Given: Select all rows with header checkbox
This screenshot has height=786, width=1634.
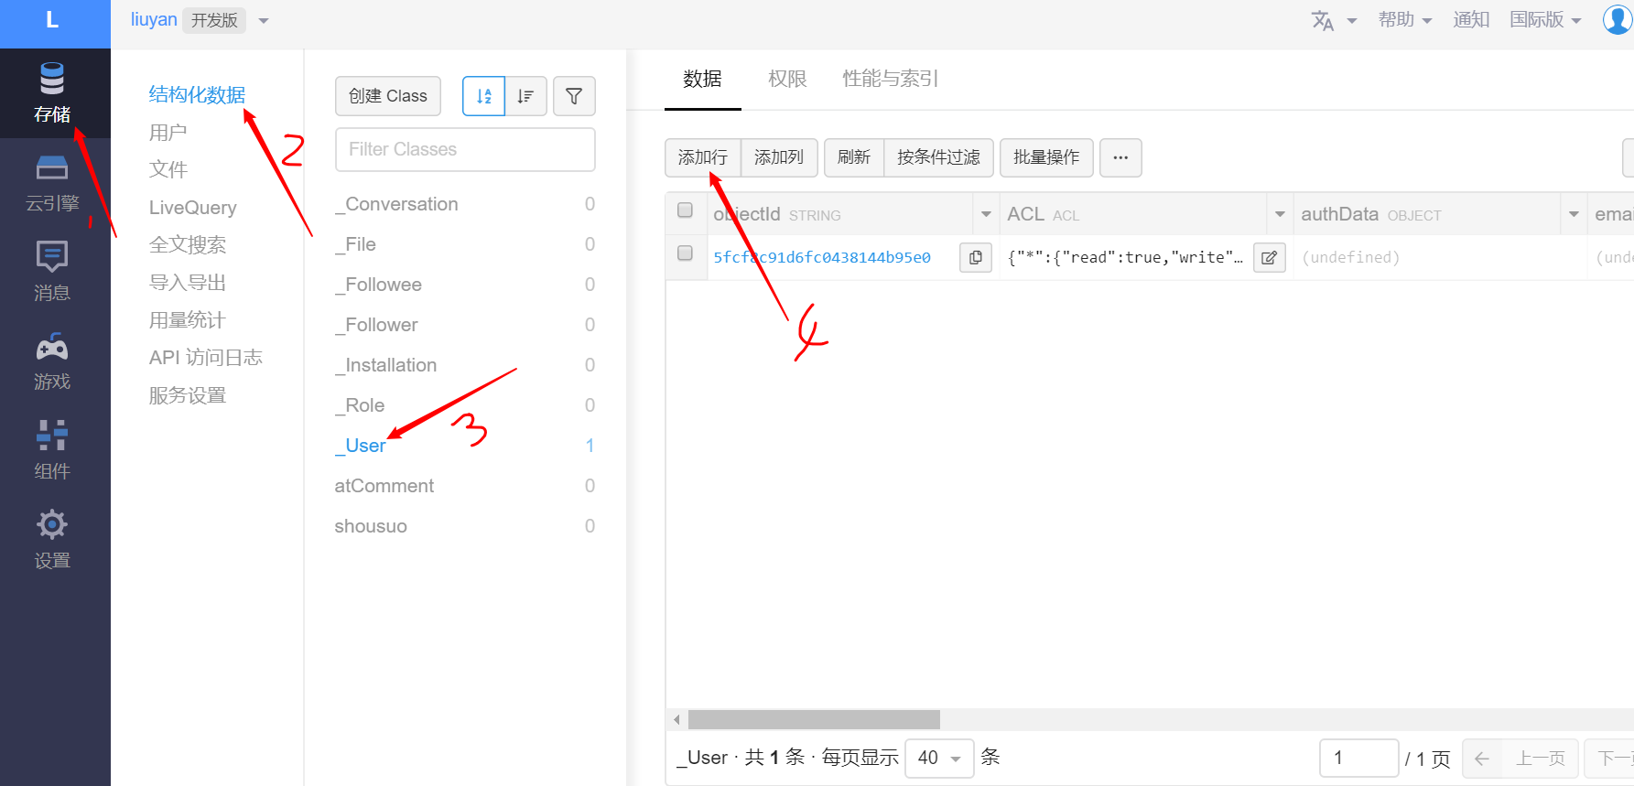Looking at the screenshot, I should pyautogui.click(x=685, y=210).
